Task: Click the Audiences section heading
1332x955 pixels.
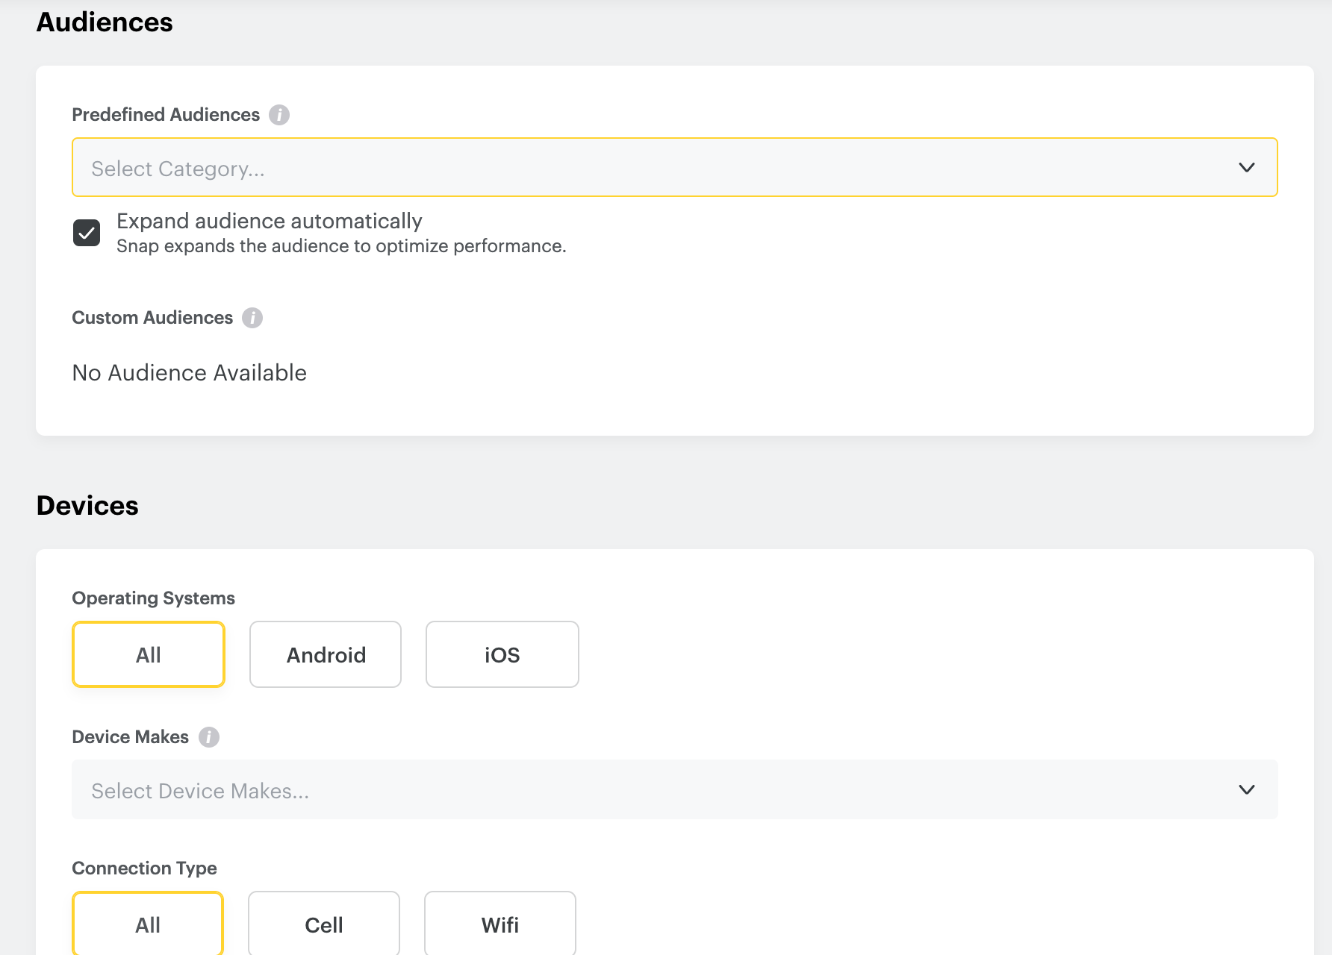Action: [105, 22]
